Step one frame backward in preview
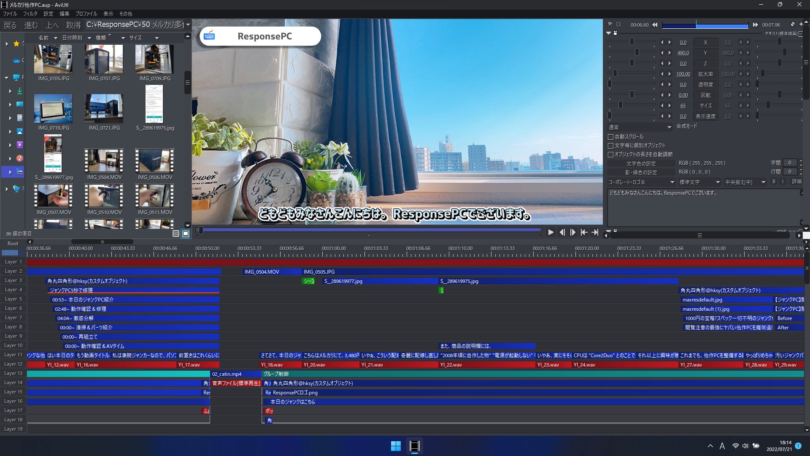This screenshot has height=456, width=810. (562, 232)
